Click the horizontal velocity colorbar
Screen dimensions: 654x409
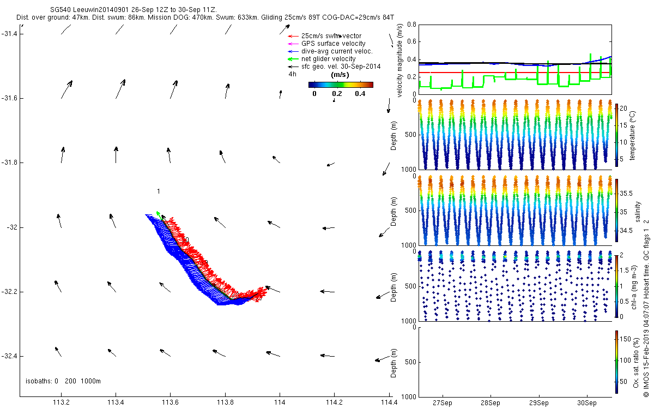point(341,85)
